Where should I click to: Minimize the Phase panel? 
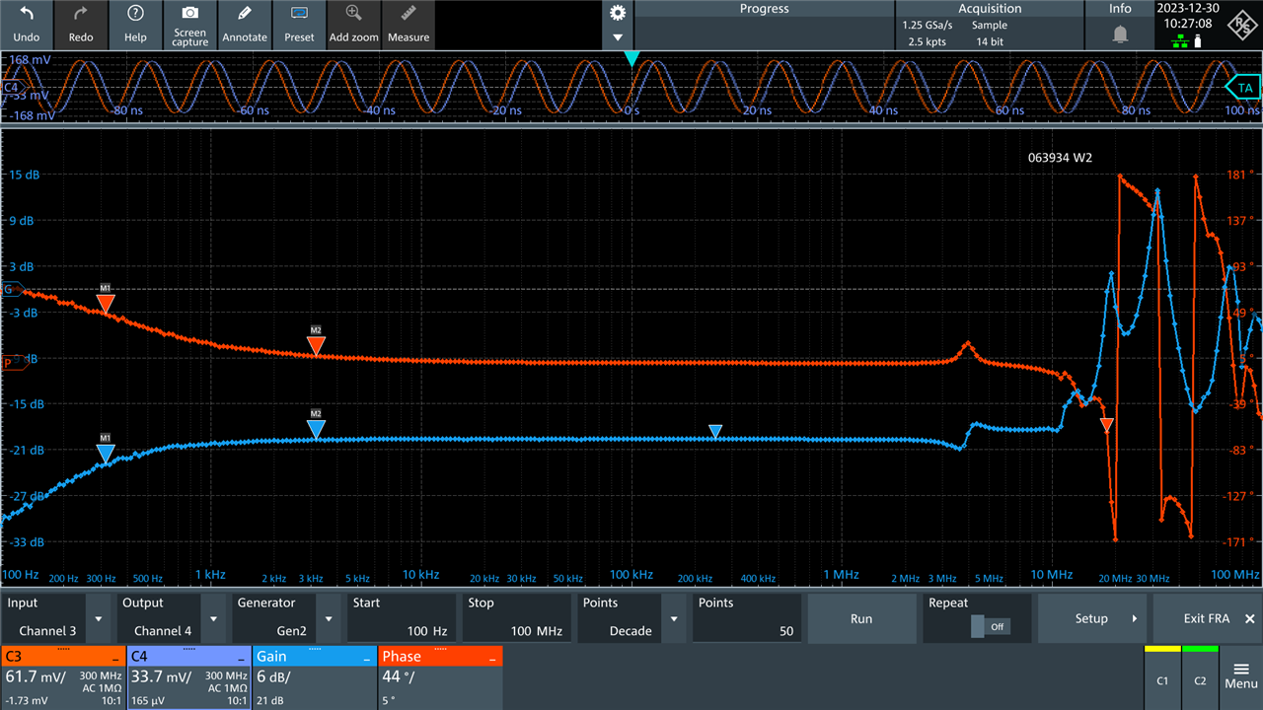point(491,659)
